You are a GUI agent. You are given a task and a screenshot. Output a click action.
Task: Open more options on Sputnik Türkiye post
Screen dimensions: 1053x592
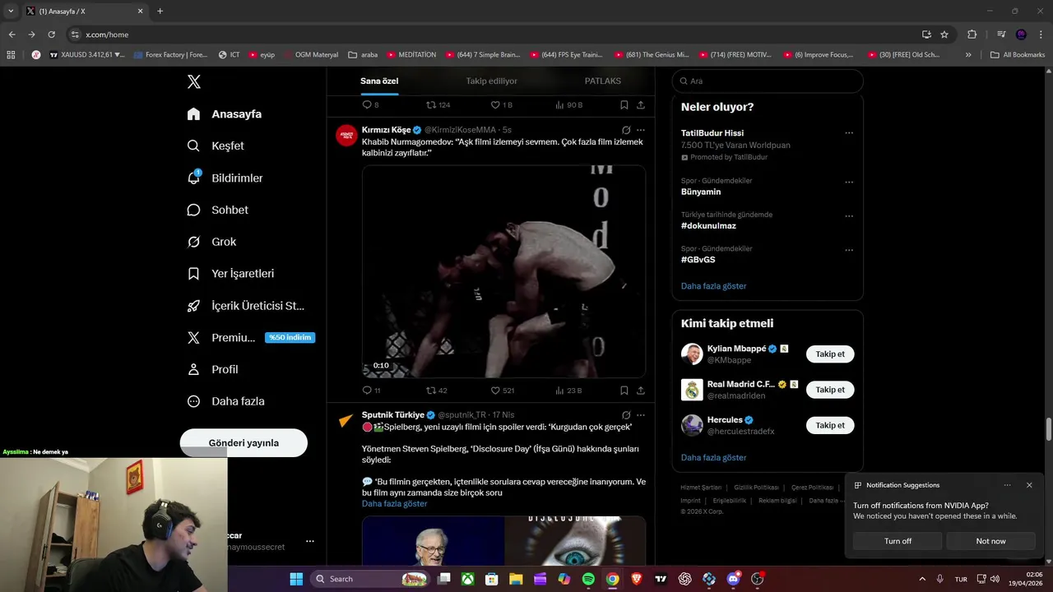641,415
